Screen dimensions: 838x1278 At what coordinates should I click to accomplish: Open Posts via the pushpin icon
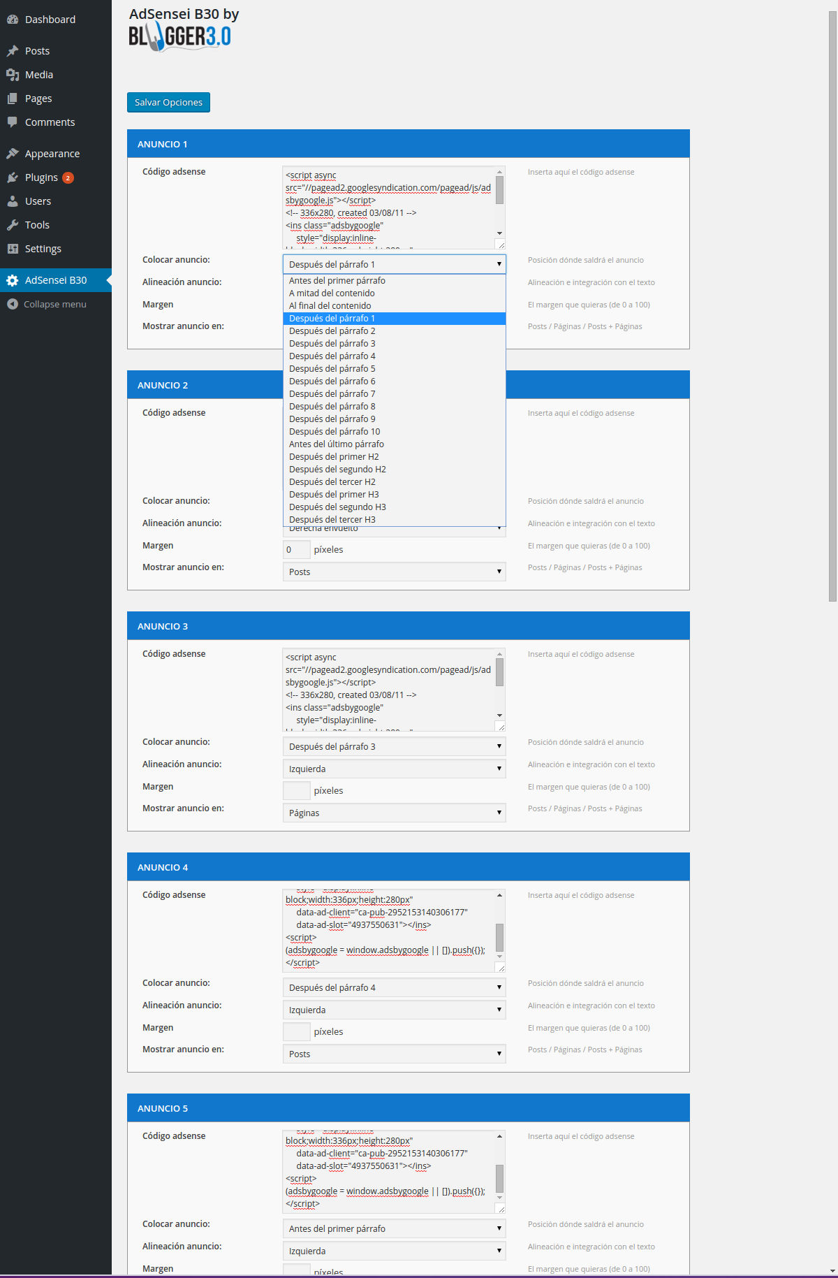pyautogui.click(x=13, y=51)
